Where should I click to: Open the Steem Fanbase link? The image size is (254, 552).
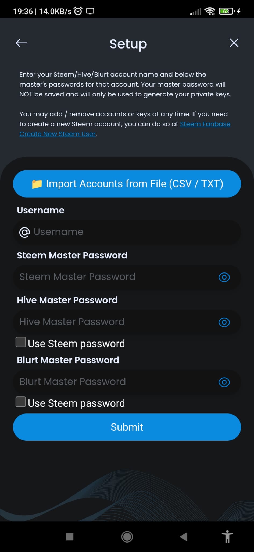tap(205, 124)
